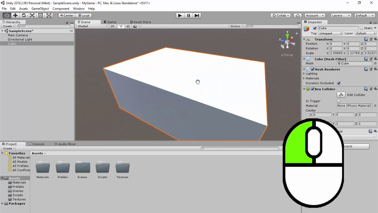Image resolution: width=378 pixels, height=213 pixels.
Task: Open the GameObject menu
Action: point(40,9)
